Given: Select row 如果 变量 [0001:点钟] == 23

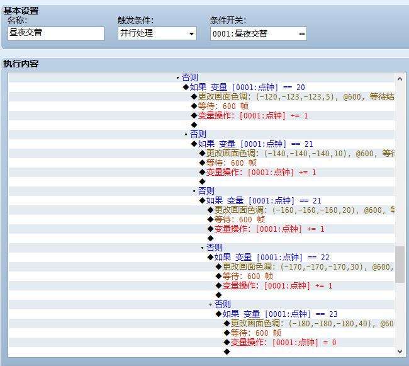Looking at the screenshot, I should pyautogui.click(x=201, y=314).
